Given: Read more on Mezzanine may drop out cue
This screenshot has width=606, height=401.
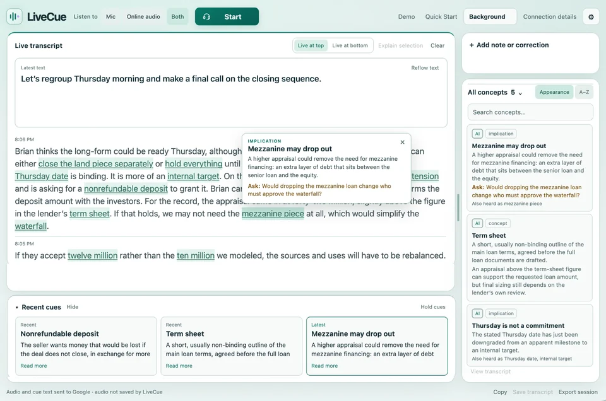Looking at the screenshot, I should coord(324,366).
